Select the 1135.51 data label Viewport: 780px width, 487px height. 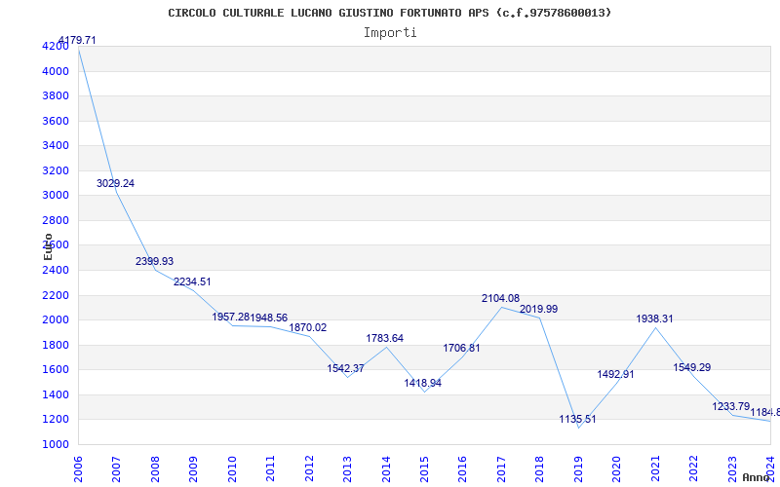click(x=577, y=420)
